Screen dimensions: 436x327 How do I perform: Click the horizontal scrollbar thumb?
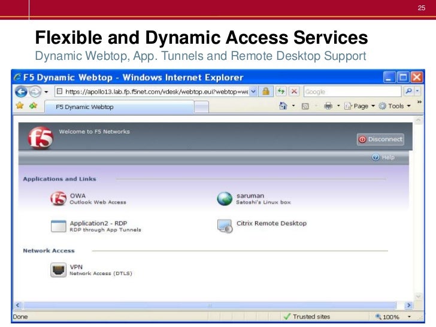tap(210, 305)
